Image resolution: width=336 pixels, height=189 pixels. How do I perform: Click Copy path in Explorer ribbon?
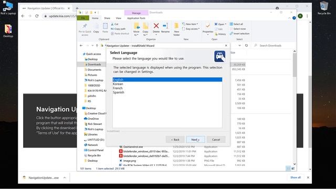[x=118, y=29]
